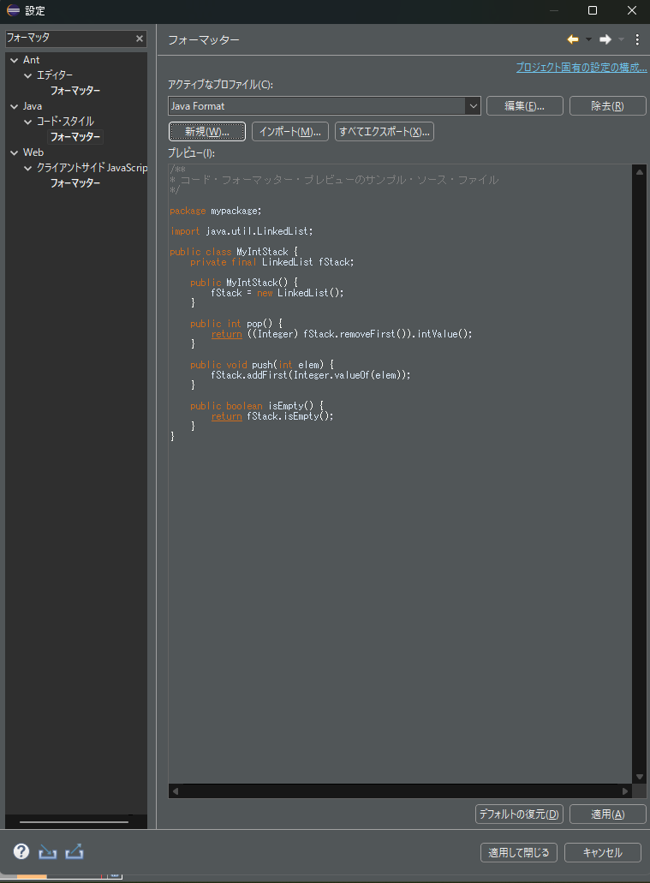Screen dimensions: 650x883
Task: Select フォーマッター under Ant エディター
Action: [x=75, y=91]
